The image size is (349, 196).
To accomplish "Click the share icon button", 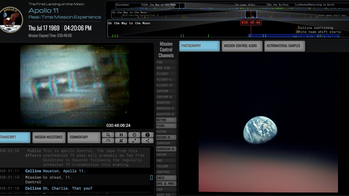I will click(147, 141).
